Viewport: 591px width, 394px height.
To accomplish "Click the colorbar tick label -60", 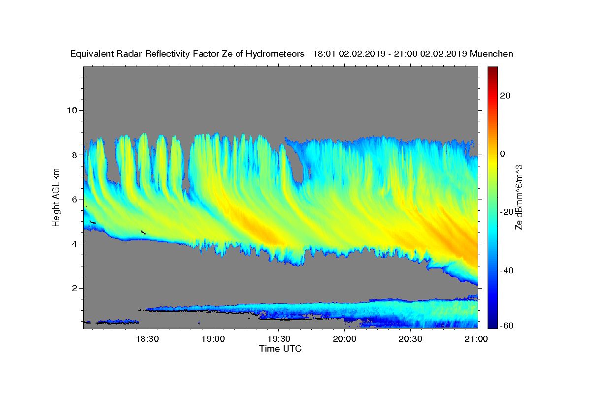I will coord(507,325).
